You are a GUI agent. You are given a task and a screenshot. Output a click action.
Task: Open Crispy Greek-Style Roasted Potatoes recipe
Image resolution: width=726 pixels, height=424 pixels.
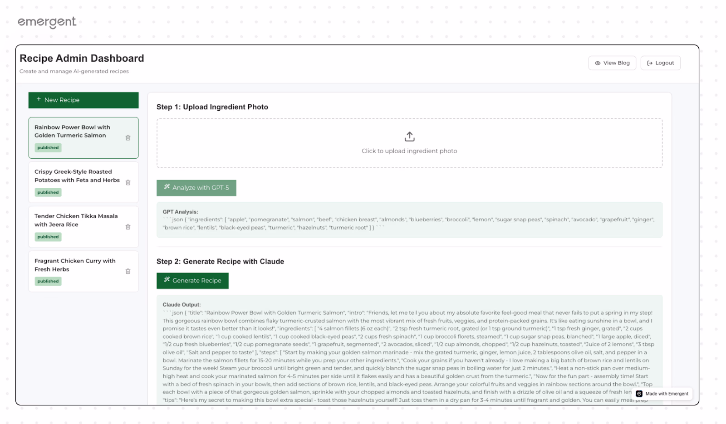point(83,182)
